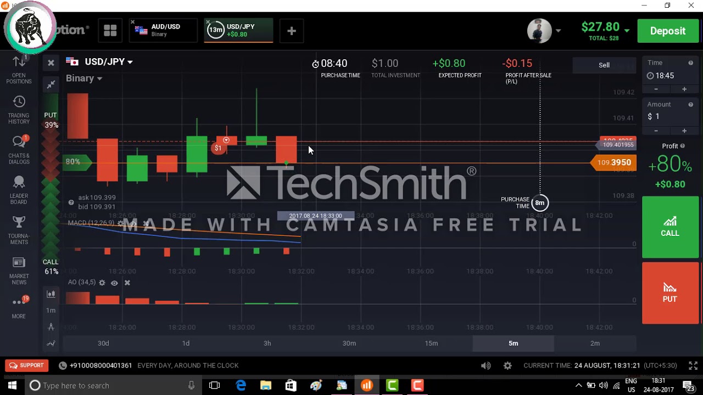Open the Support chat button

pyautogui.click(x=27, y=365)
